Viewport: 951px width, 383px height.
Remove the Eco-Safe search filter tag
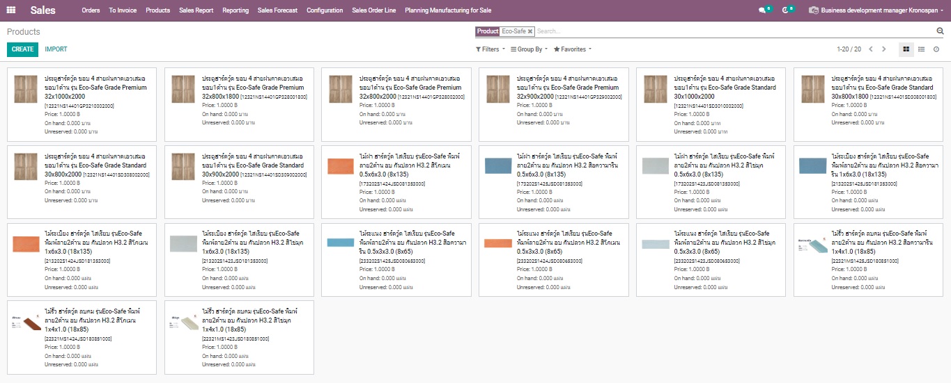tap(530, 31)
